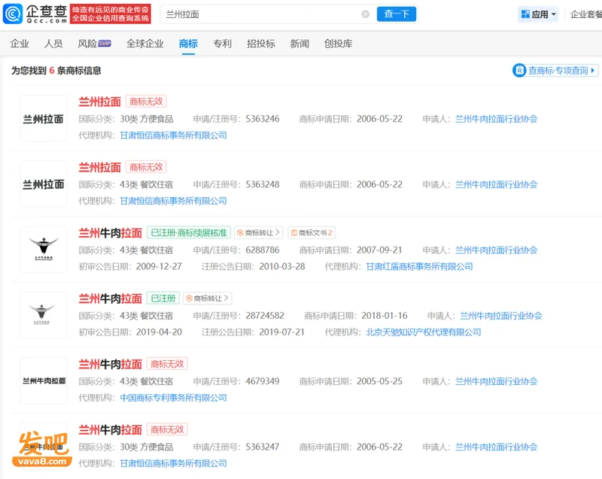Click 商标无效 tag for 5363247
602x479 pixels.
(167, 429)
